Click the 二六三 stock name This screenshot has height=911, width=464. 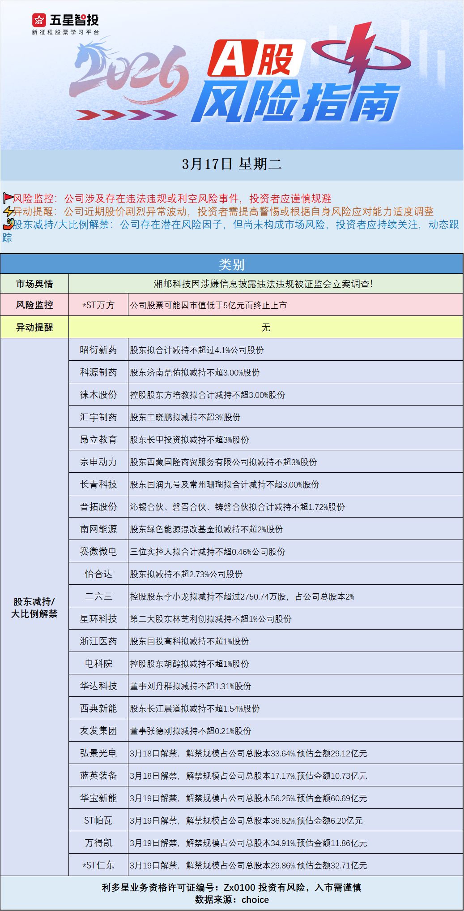pyautogui.click(x=98, y=596)
